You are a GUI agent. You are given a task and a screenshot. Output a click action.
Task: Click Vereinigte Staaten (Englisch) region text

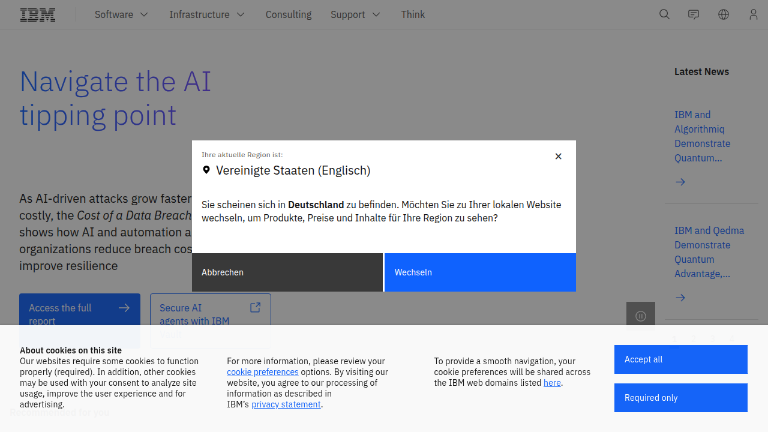[x=293, y=170]
